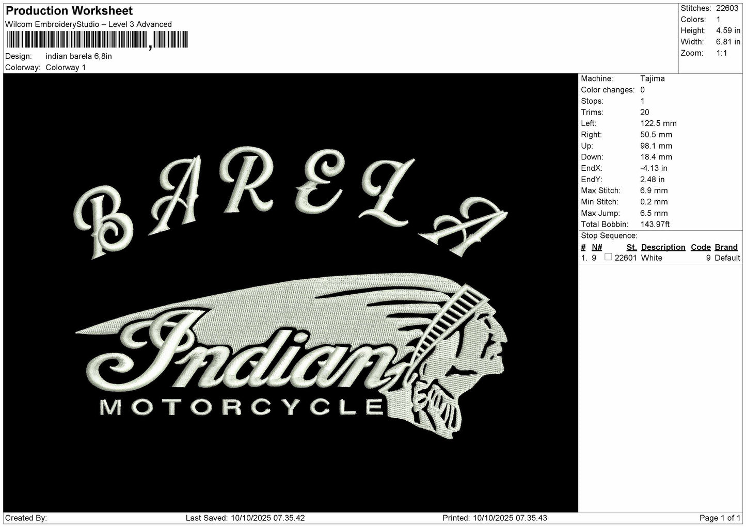Click the Color changes value '0'
Image resolution: width=746 pixels, height=527 pixels.
coord(642,90)
